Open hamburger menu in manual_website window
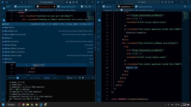 click(x=7, y=2)
